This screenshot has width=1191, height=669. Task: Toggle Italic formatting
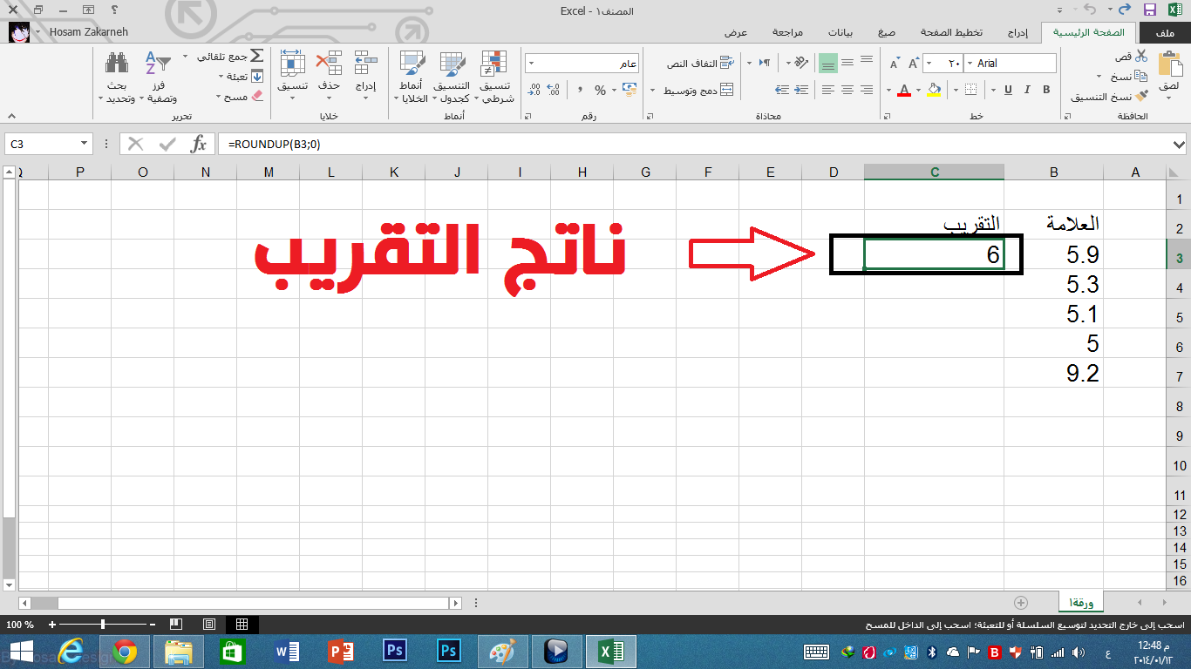coord(1026,90)
